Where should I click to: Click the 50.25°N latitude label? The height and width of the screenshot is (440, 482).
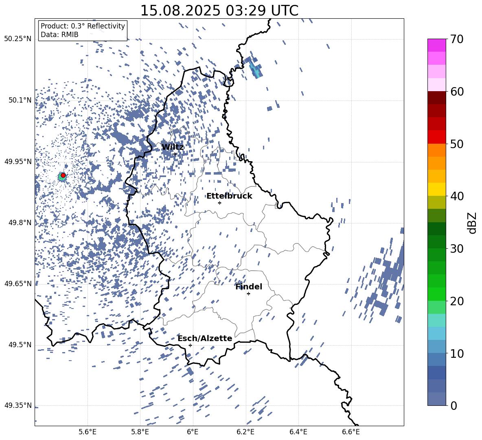click(18, 39)
